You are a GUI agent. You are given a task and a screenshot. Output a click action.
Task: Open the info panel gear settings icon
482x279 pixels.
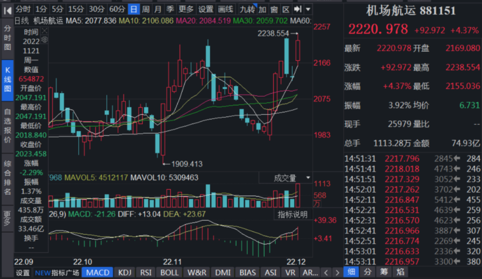[x=44, y=40]
